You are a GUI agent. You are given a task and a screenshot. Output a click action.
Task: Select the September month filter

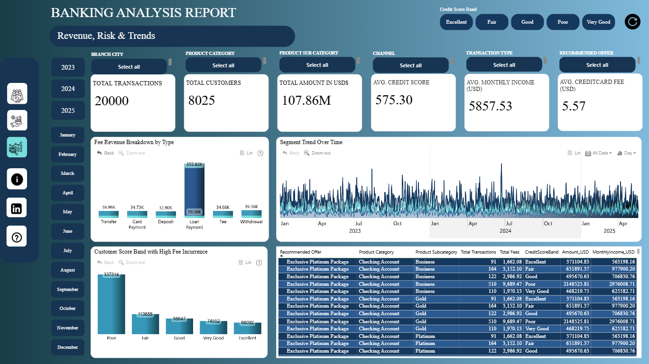click(x=68, y=290)
